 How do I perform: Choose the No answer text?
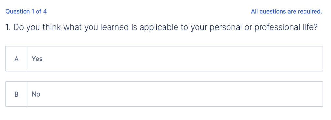click(36, 94)
